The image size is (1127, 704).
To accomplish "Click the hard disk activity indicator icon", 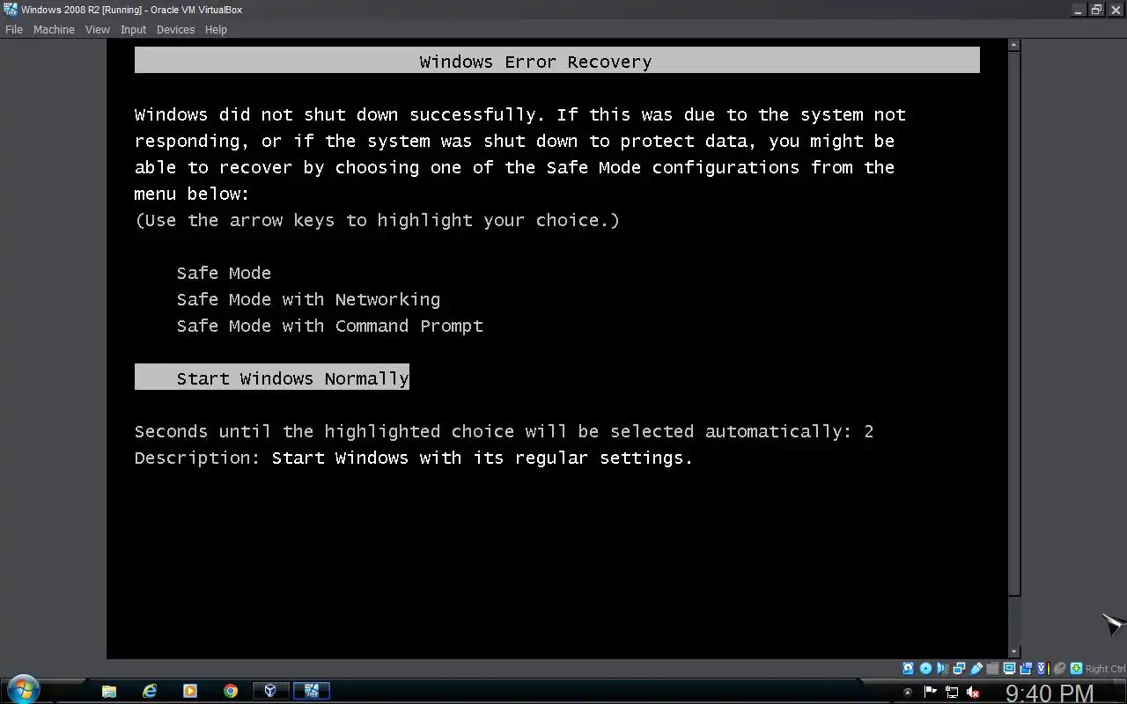I will pyautogui.click(x=908, y=669).
